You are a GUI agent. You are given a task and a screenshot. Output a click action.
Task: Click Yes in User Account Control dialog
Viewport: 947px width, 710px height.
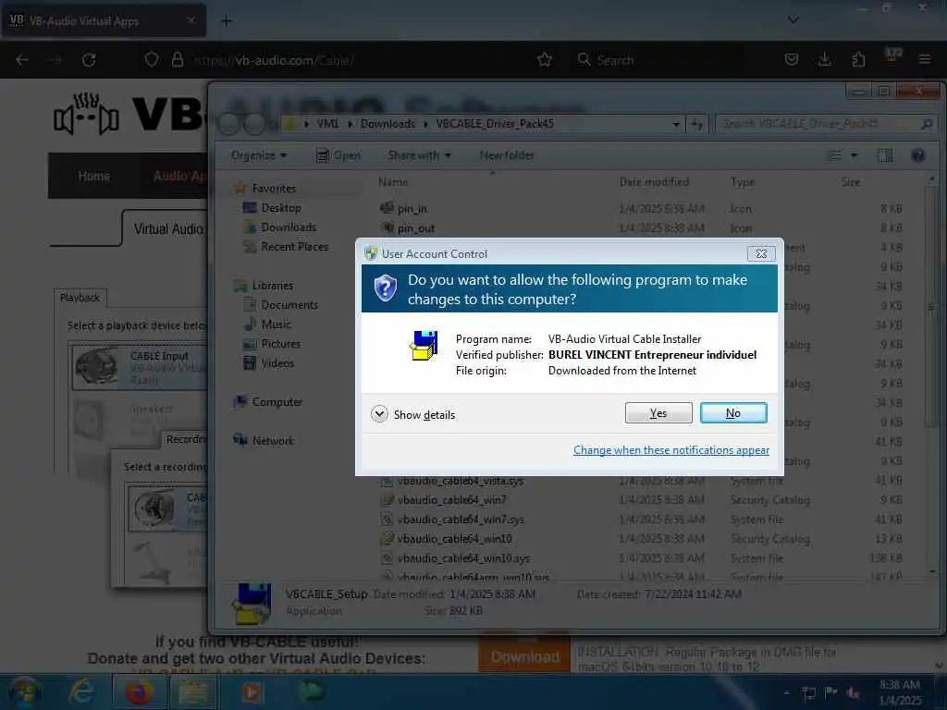[658, 413]
